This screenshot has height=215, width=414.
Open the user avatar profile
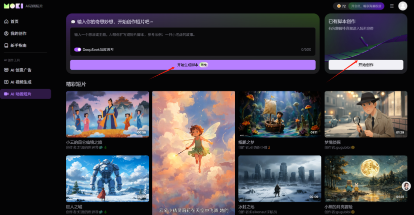[403, 6]
